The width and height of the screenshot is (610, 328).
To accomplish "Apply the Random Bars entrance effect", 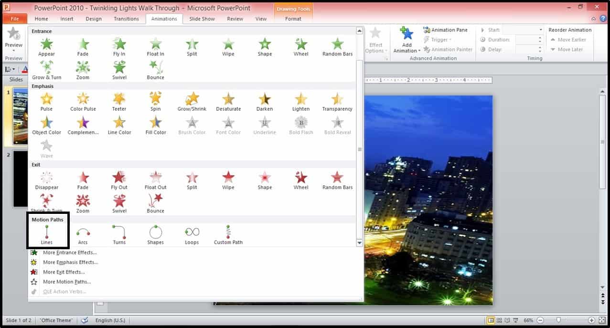I will click(337, 47).
